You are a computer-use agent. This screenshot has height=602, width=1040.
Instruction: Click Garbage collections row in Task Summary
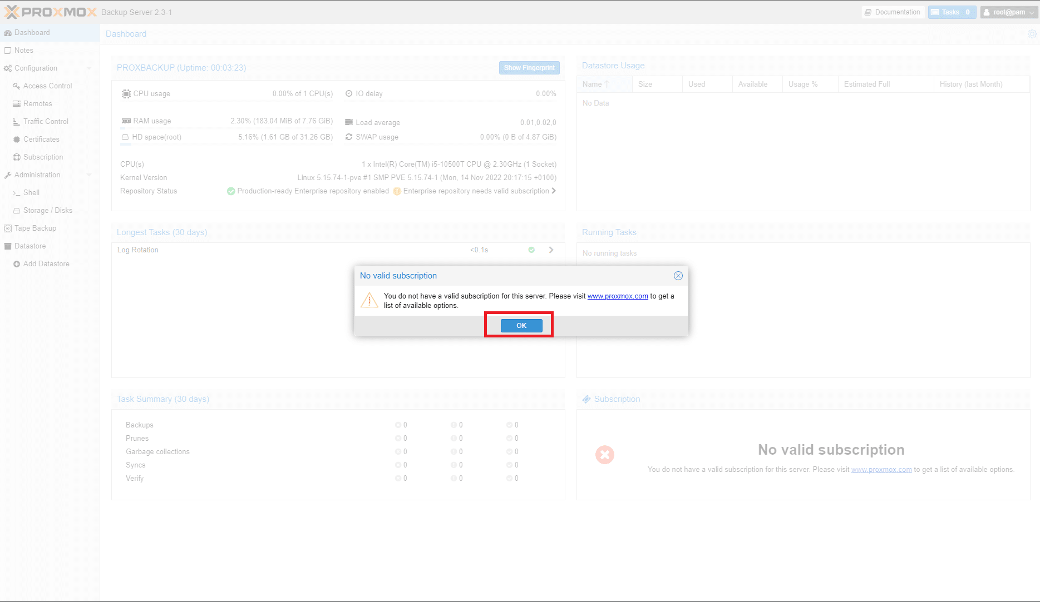338,452
